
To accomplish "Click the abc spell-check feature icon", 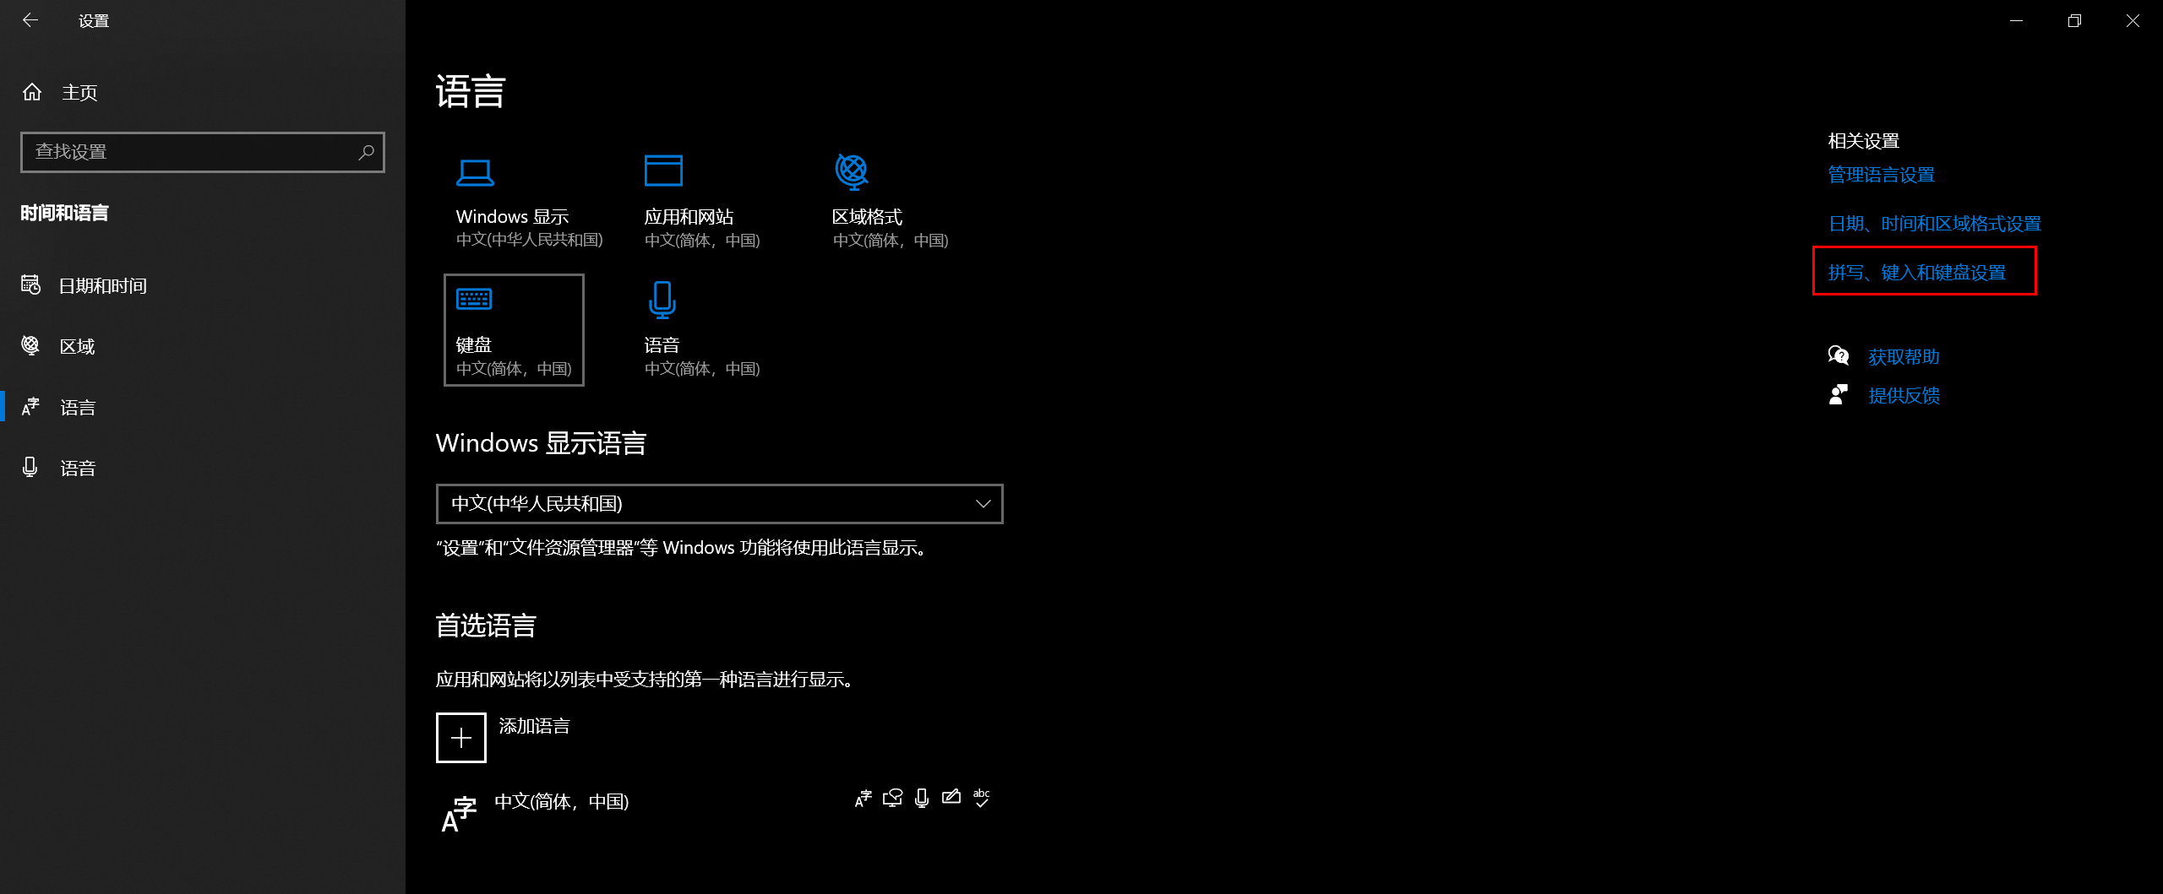I will click(981, 798).
